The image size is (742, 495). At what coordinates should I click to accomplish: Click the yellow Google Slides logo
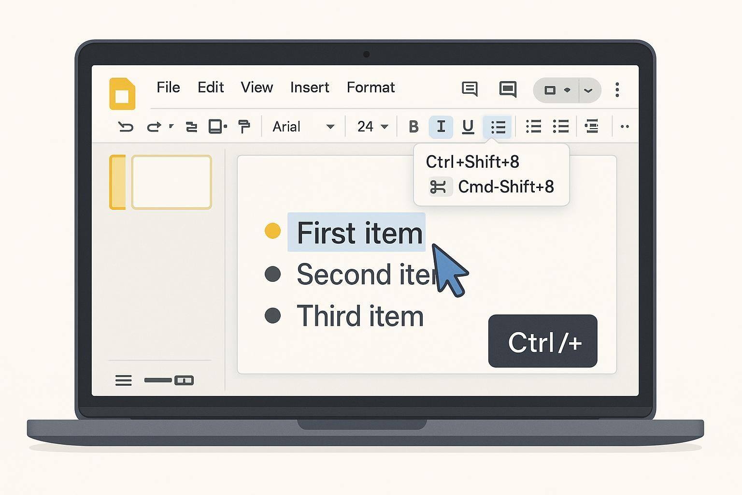point(122,93)
